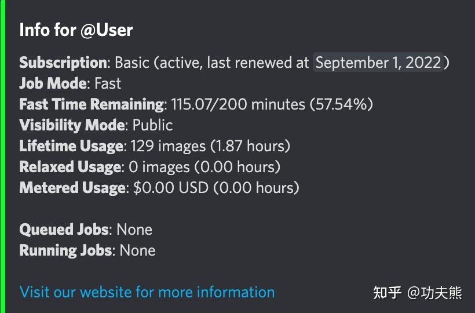The image size is (475, 313).
Task: Click the 知乎 @功夫熊 watermark
Action: pos(417,293)
